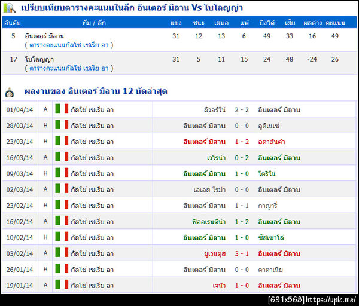This screenshot has width=359, height=306.
Task: Click Italy flag in the 16/02/14 row
Action: coord(62,221)
